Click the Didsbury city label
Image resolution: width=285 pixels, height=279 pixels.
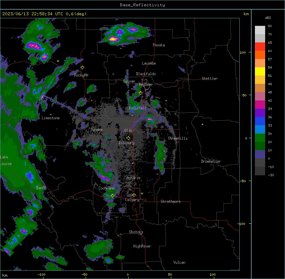[x=127, y=143]
